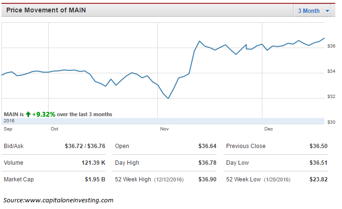Click the Previous Close $36.50 value
Screen dimensions: 342x209
tap(319, 146)
